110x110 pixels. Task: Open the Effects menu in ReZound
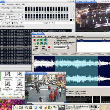pyautogui.click(x=51, y=36)
